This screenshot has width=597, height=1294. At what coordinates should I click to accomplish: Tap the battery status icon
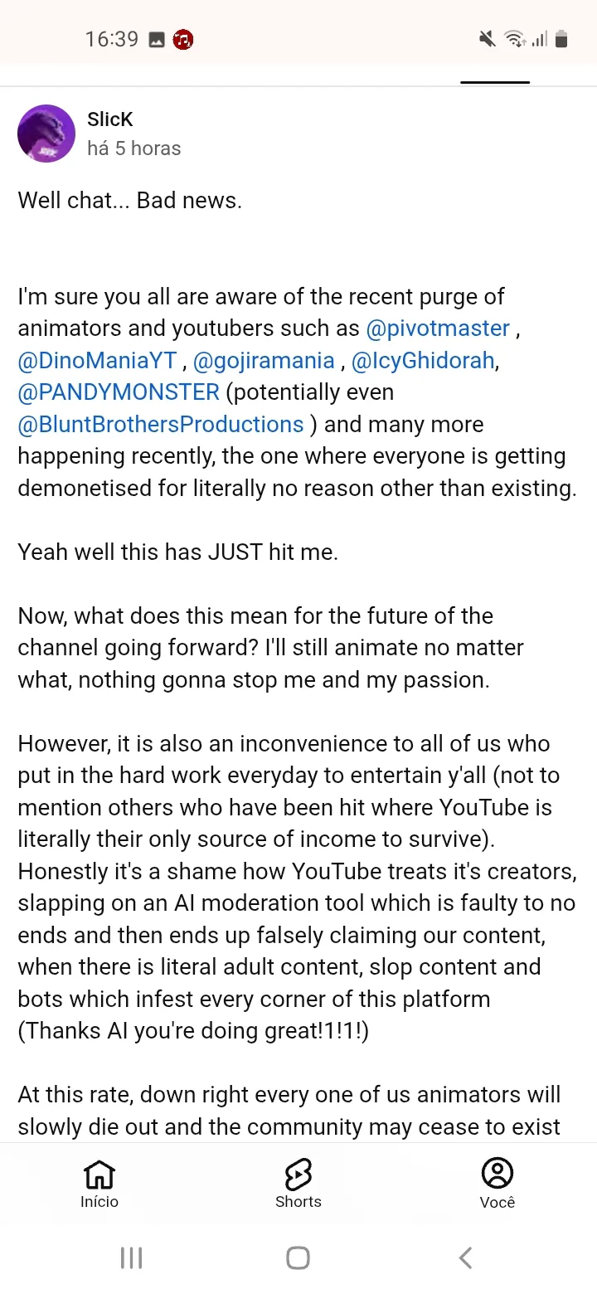coord(561,39)
